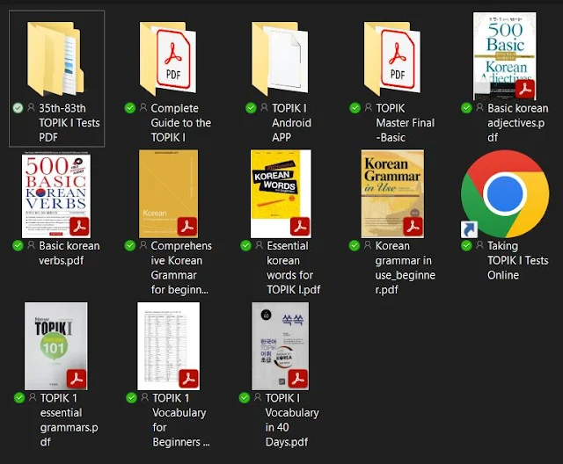Viewport: 563px width, 464px height.
Task: Select the Basic korean adjectives.pdf thumbnail
Action: (x=504, y=56)
